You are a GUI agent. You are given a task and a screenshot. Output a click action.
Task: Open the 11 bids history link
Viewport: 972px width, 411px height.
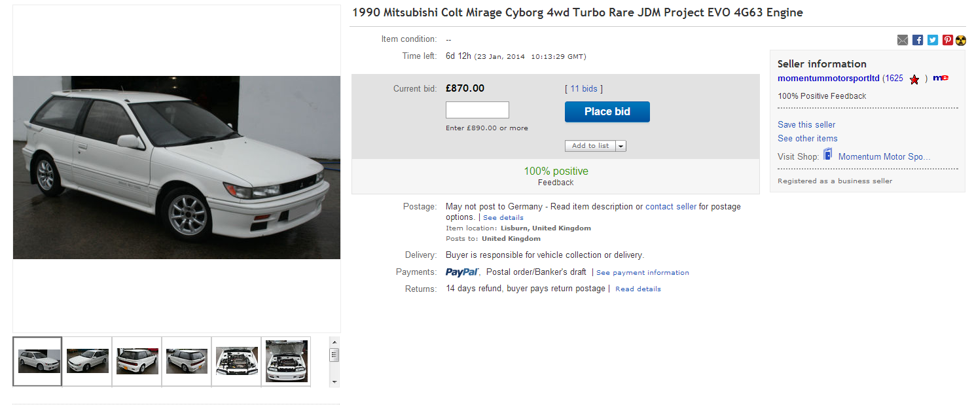pos(584,89)
